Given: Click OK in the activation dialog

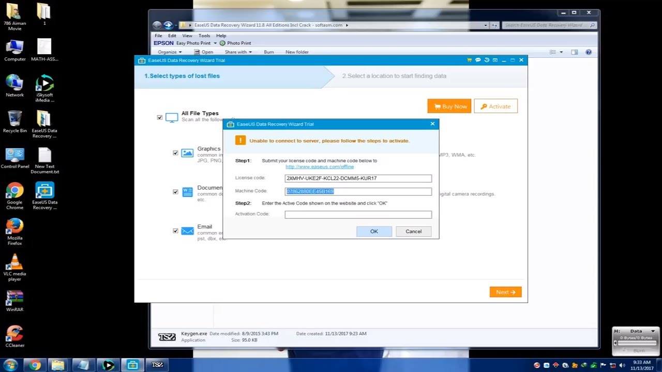Looking at the screenshot, I should click(374, 231).
